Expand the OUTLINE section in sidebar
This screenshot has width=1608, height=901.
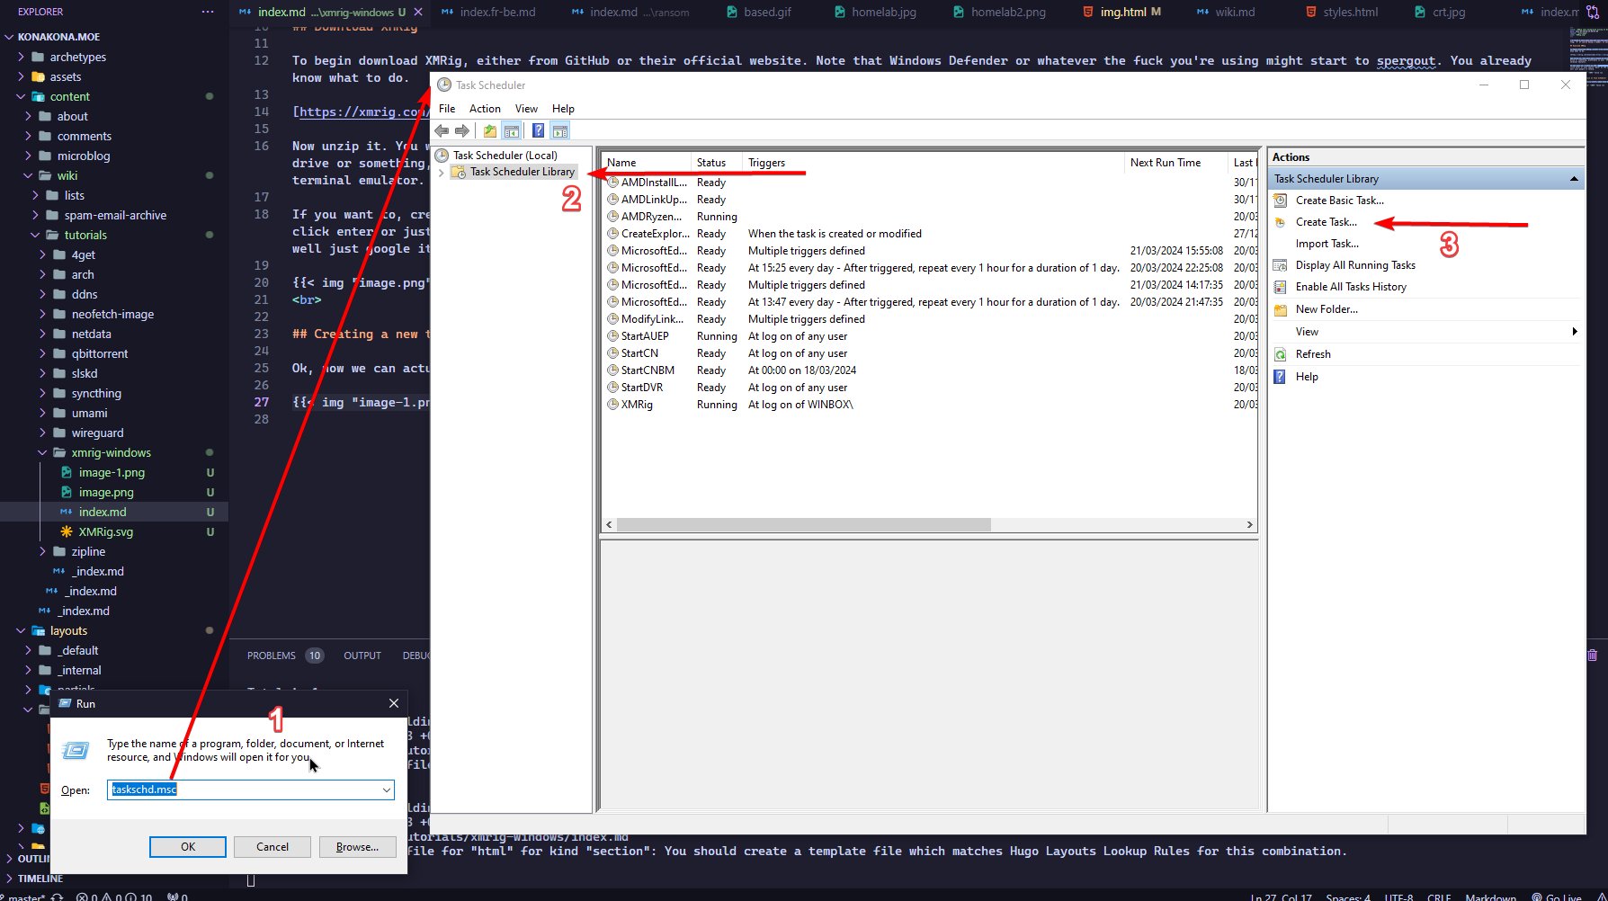(8, 859)
